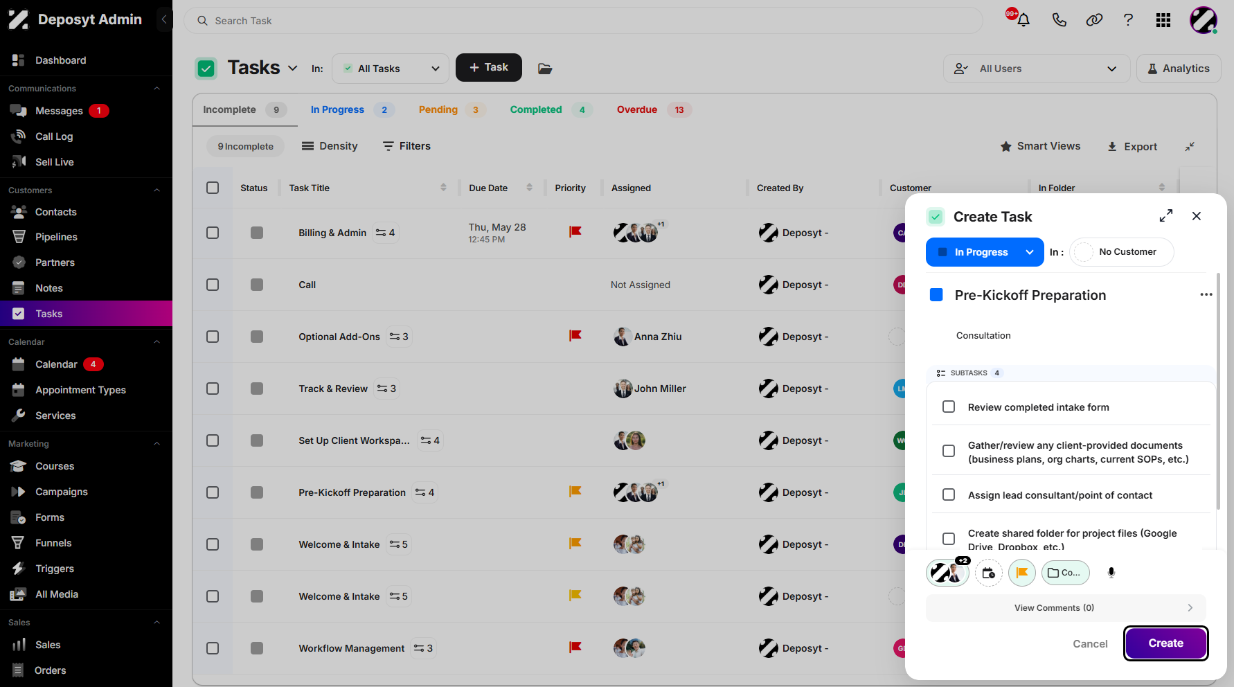Select the No Customer chip
1234x687 pixels.
coord(1122,252)
